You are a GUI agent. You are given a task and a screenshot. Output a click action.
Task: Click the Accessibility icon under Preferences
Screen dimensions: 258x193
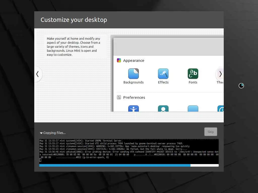(x=134, y=109)
